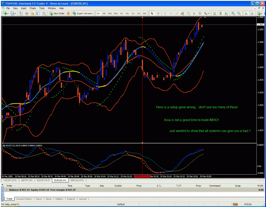This screenshot has width=266, height=207.
Task: Toggle the Data Window crosshair-circle icon
Action: pyautogui.click(x=27, y=14)
